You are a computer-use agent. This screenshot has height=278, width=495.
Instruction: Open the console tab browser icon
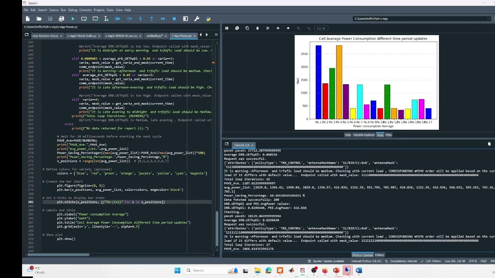click(227, 144)
